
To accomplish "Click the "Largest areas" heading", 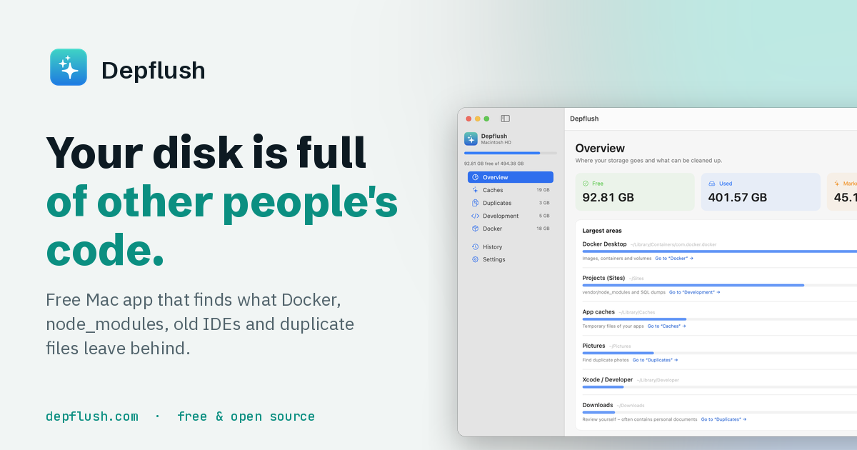I will click(x=602, y=231).
